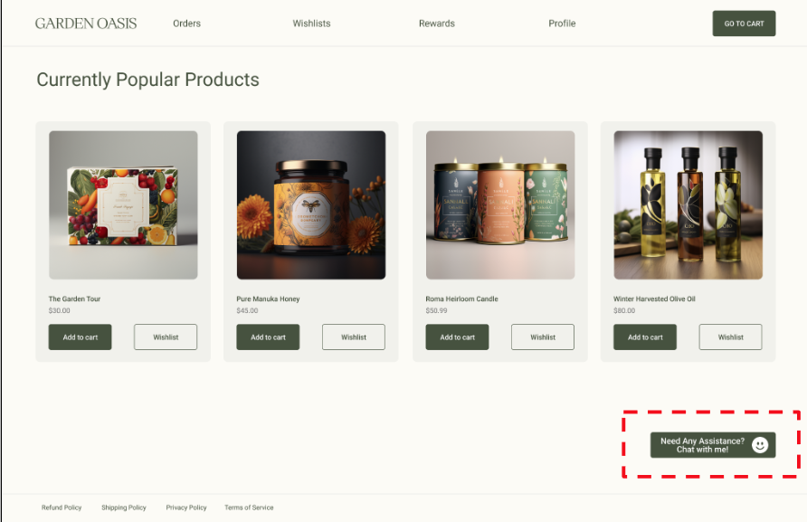Screen dimensions: 807x522
Task: Open the Rewards section
Action: (x=436, y=24)
